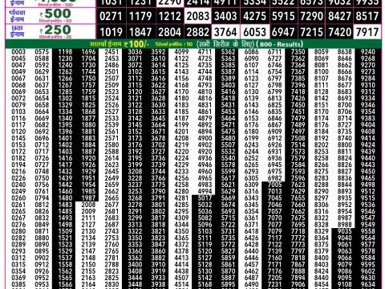The height and width of the screenshot is (289, 385).
Task: Select fifth prize number 8517
Action: 367,16
